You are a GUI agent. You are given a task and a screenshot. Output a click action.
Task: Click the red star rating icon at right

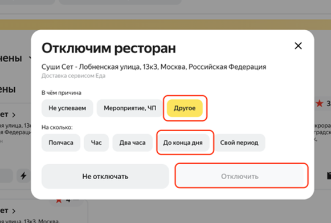(x=320, y=103)
